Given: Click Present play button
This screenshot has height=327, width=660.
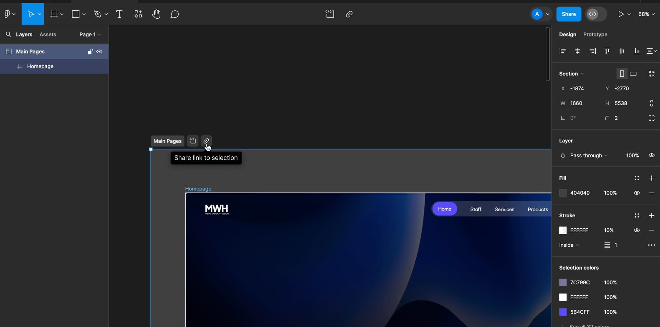Looking at the screenshot, I should pos(621,14).
